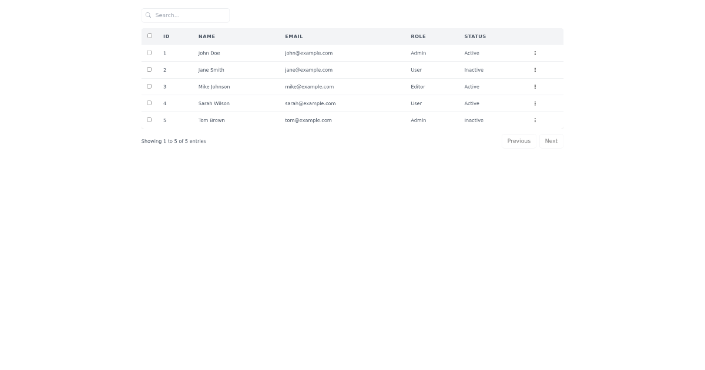This screenshot has height=370, width=705.
Task: Open row options for Sarah Wilson
Action: [535, 103]
